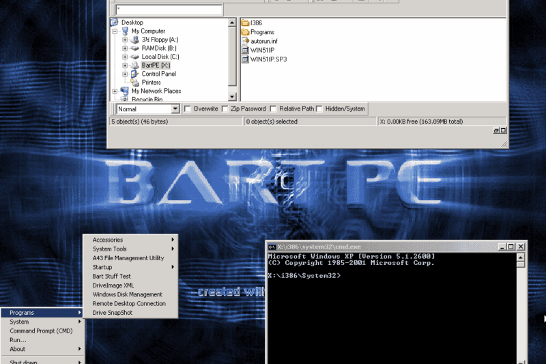Screen dimensions: 546x364
Task: Select the I386 folder icon
Action: pyautogui.click(x=245, y=23)
